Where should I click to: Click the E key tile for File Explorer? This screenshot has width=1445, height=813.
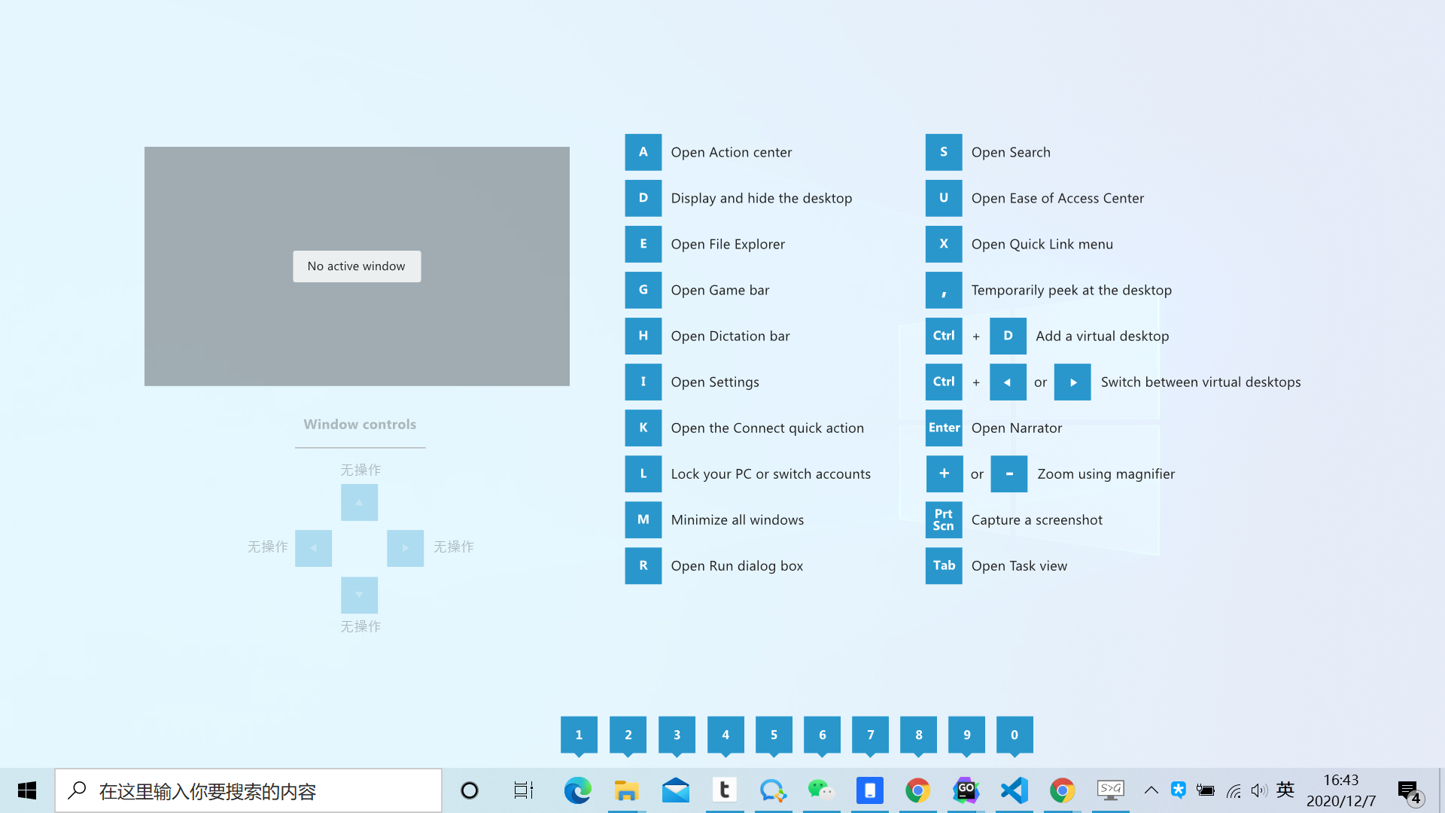click(x=643, y=244)
